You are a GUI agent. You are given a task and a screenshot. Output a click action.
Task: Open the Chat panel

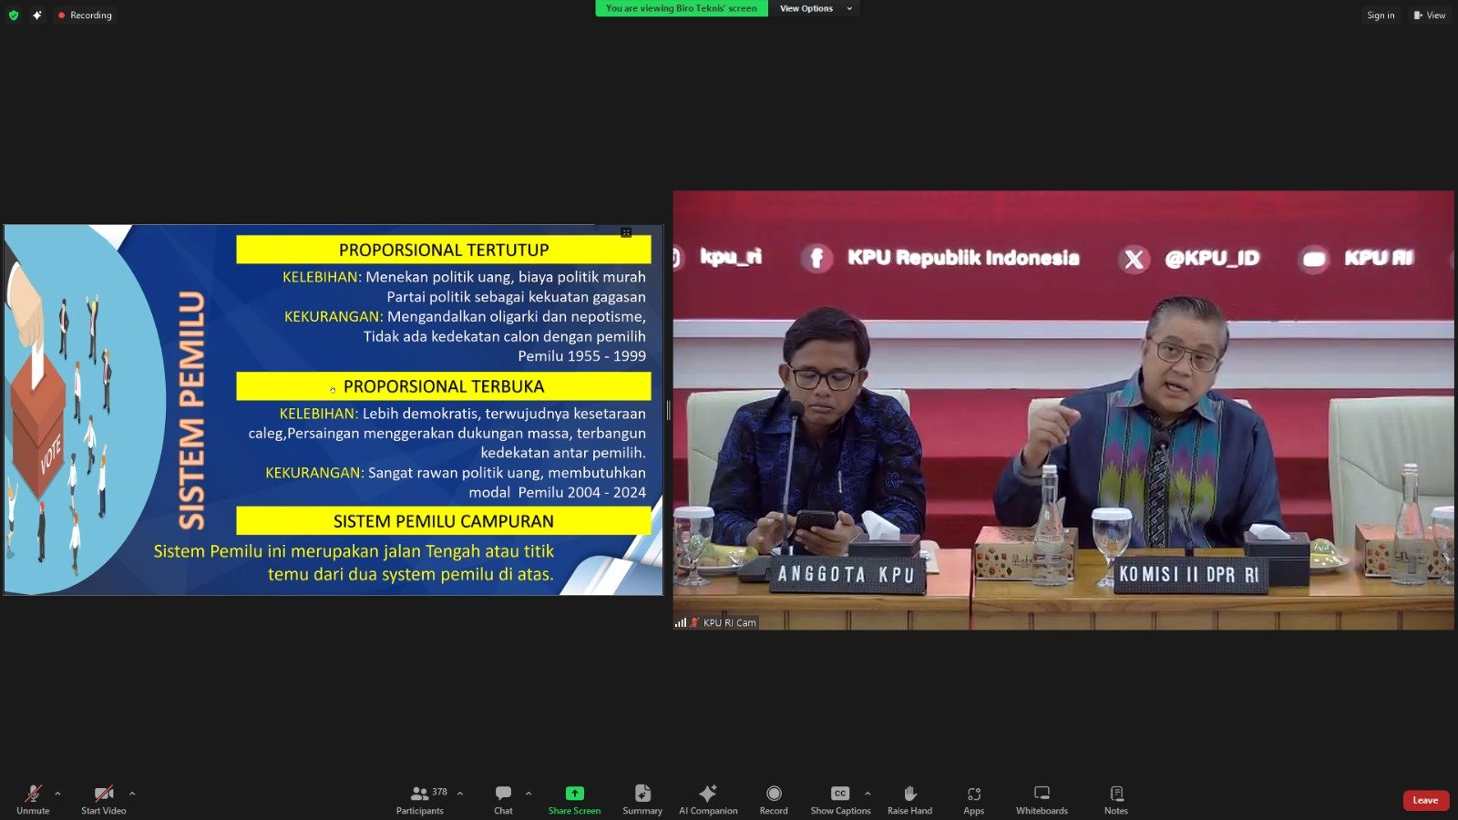503,799
